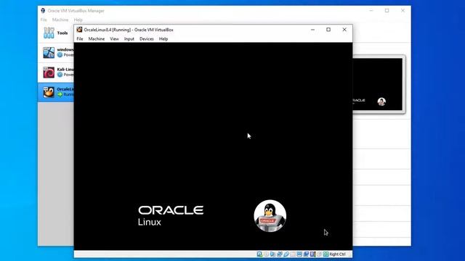The width and height of the screenshot is (465, 261).
Task: Open Help menu in VirtualBox Manager window
Action: [x=78, y=20]
